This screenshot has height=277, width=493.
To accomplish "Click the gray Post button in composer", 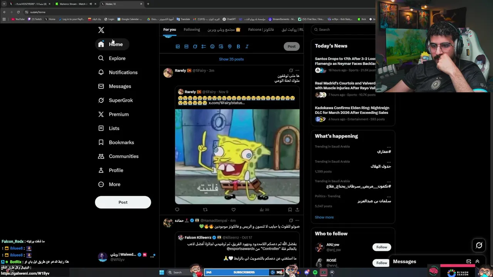I will [x=292, y=47].
